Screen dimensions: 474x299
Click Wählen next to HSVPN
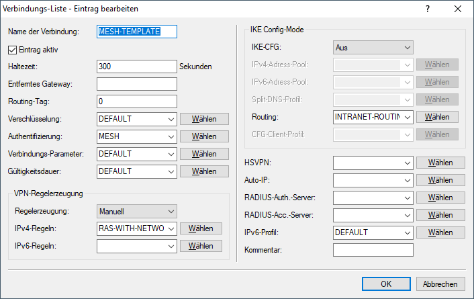pos(440,163)
